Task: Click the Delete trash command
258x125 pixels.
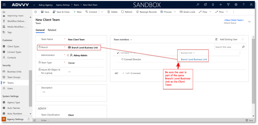Action: click(x=112, y=12)
